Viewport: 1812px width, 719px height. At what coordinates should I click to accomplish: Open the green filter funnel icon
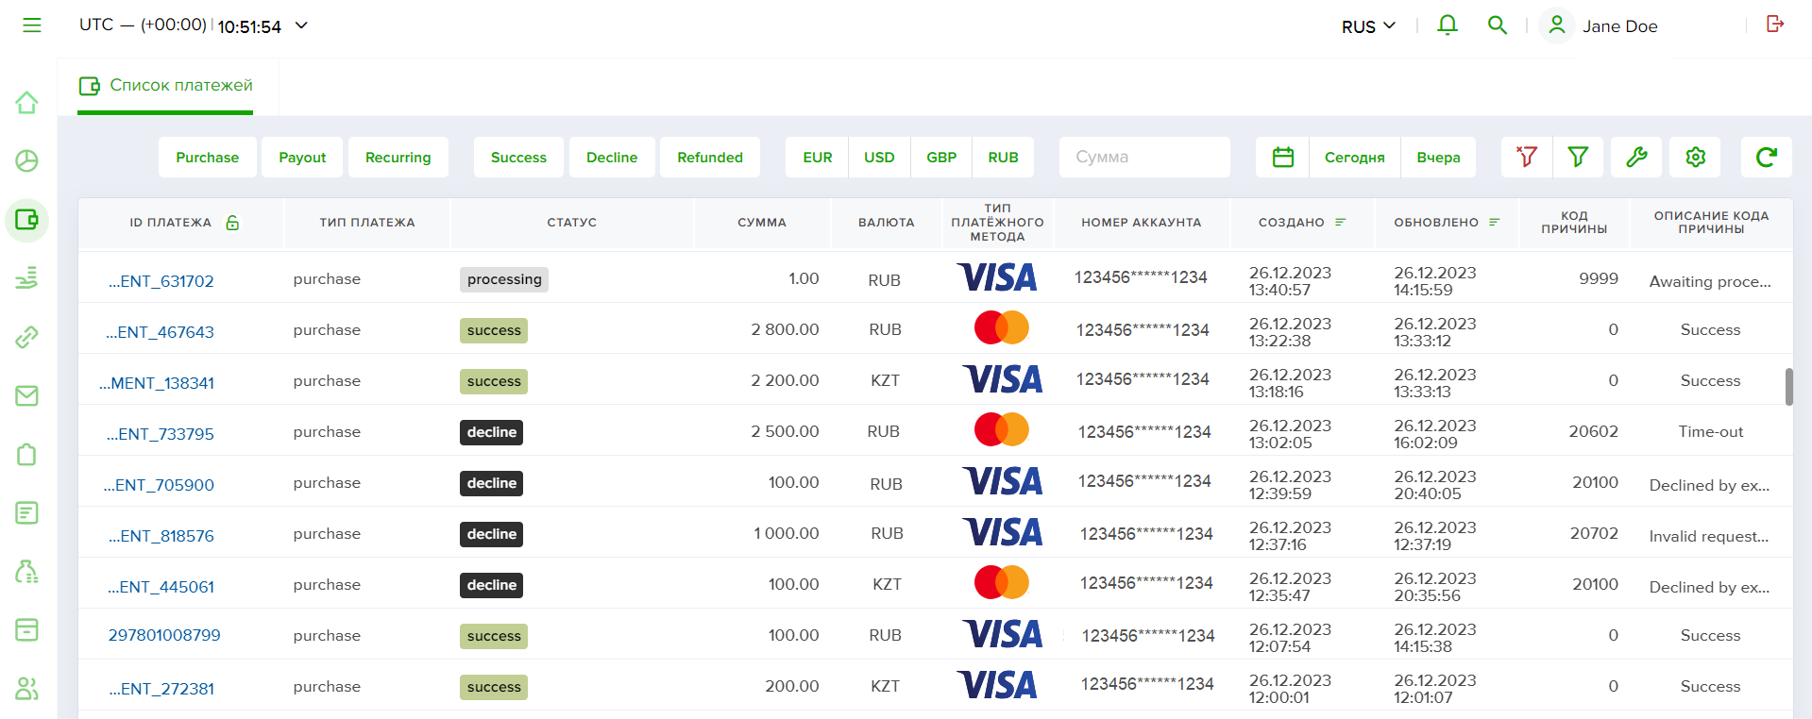click(x=1578, y=157)
